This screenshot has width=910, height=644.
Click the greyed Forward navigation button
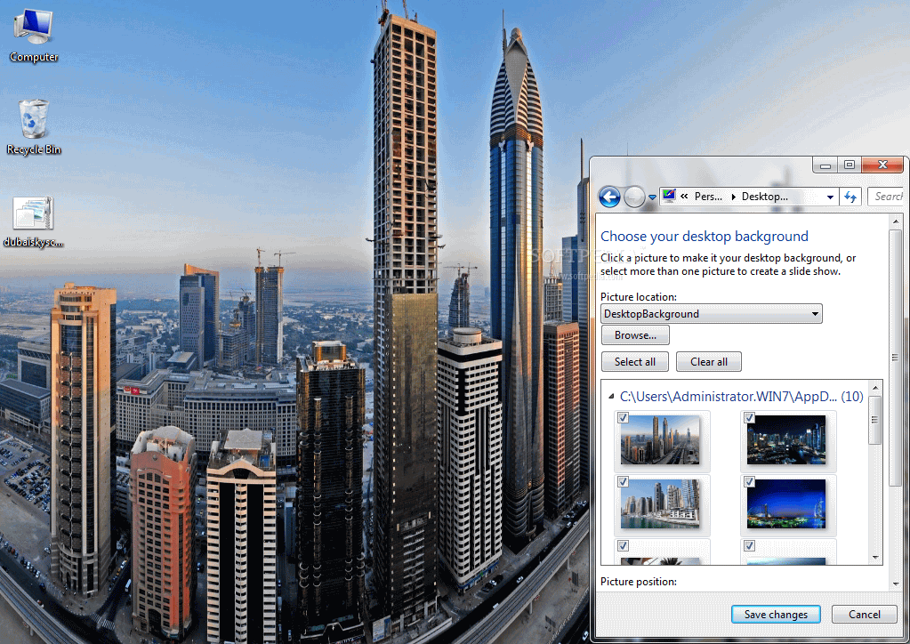[633, 197]
